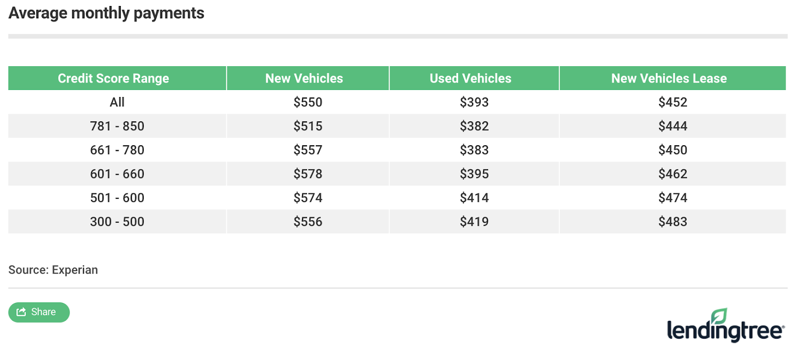
Task: Click the Used Vehicles column header
Action: click(470, 79)
